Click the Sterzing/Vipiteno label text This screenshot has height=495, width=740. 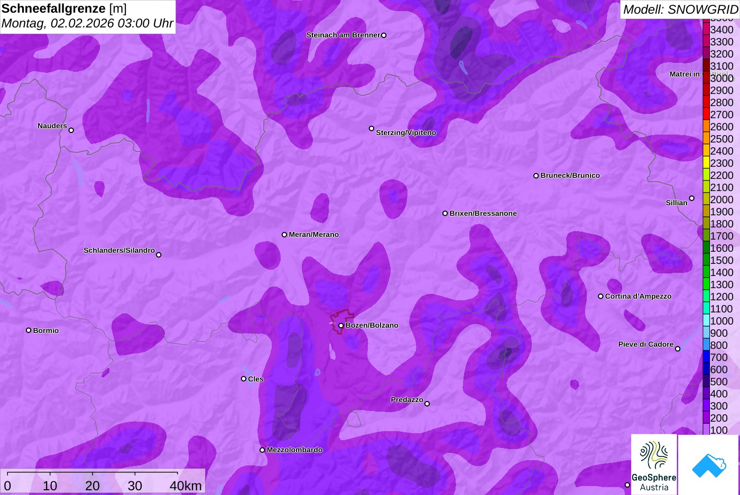[x=406, y=132]
